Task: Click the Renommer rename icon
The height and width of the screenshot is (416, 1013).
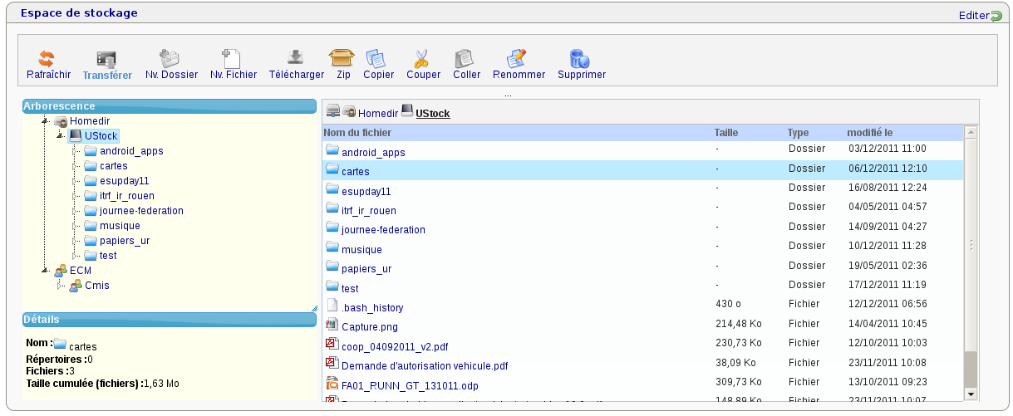Action: point(518,59)
